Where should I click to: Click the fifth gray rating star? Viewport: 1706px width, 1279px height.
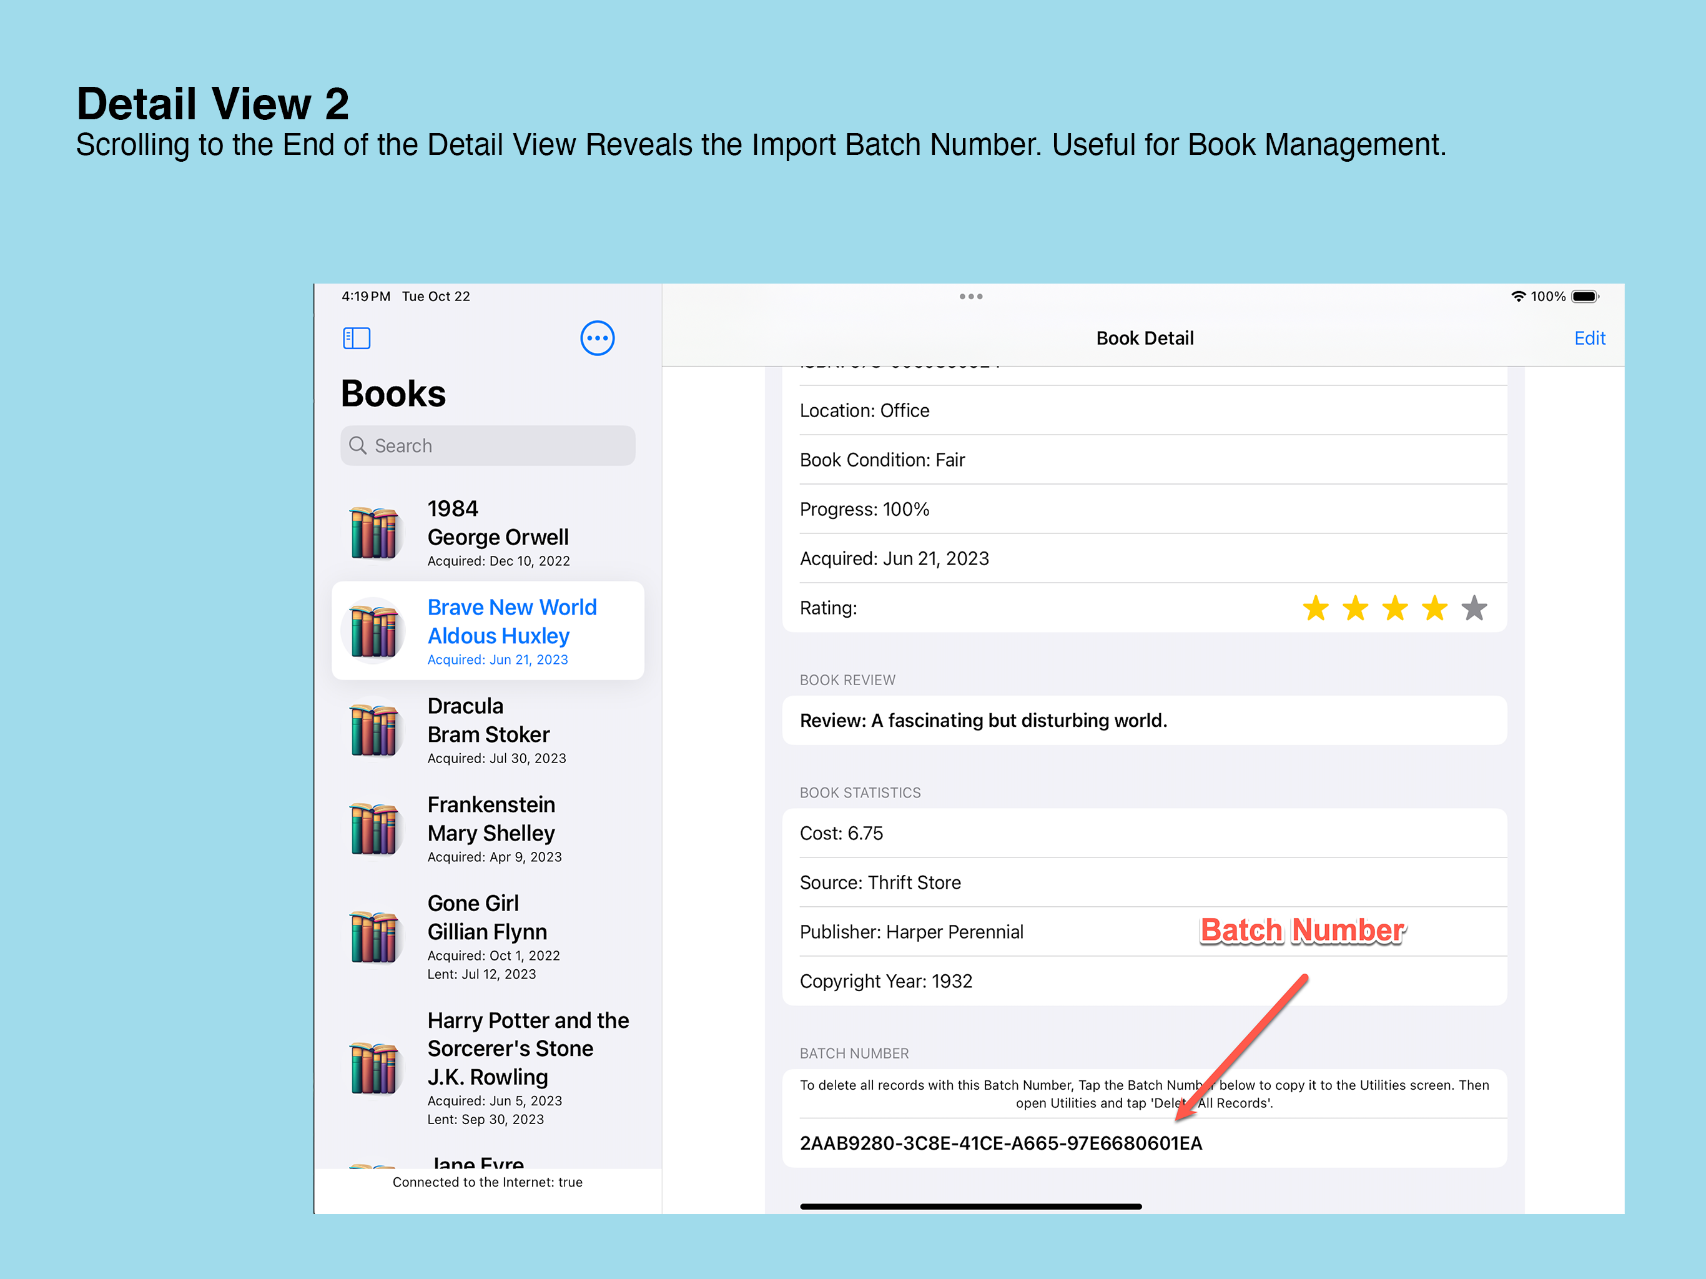(1474, 608)
